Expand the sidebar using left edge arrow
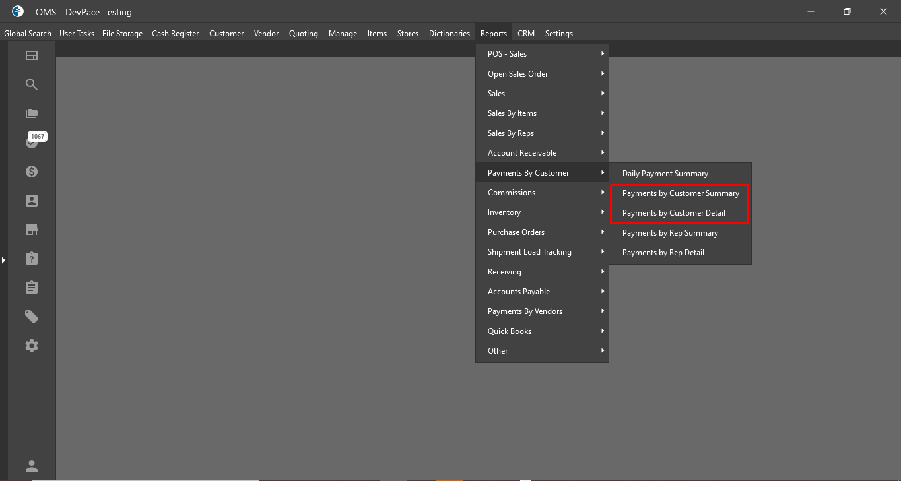The image size is (901, 481). click(3, 261)
